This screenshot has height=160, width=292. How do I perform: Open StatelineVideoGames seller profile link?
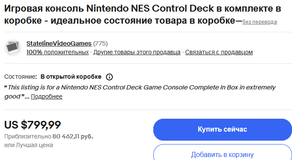pyautogui.click(x=59, y=43)
